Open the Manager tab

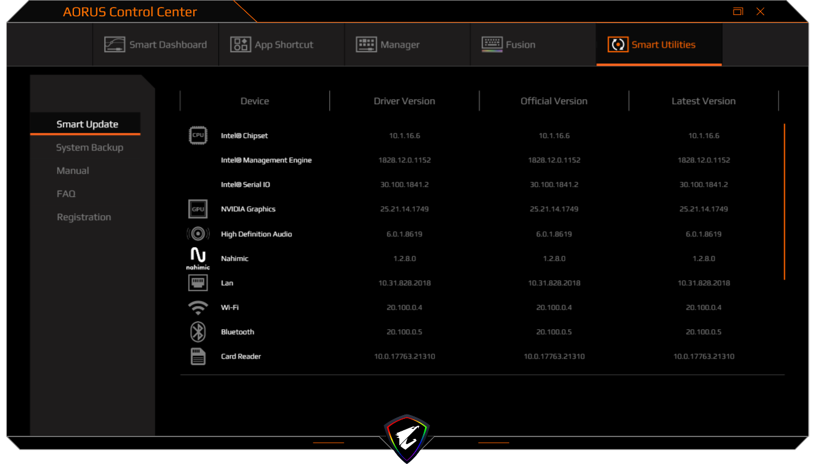click(407, 45)
